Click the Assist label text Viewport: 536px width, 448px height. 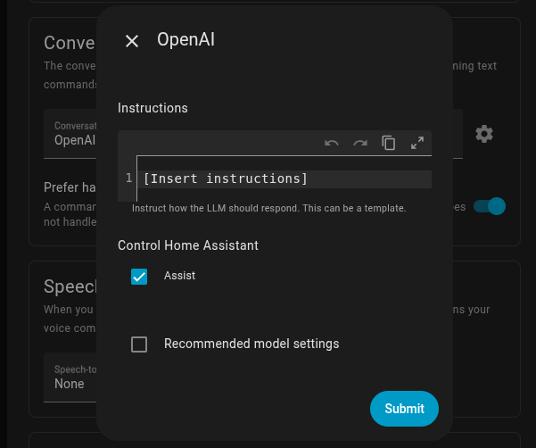[180, 276]
